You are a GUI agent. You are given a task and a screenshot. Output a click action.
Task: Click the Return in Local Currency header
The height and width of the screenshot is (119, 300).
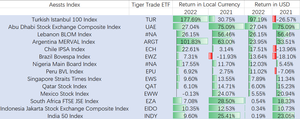209,5
